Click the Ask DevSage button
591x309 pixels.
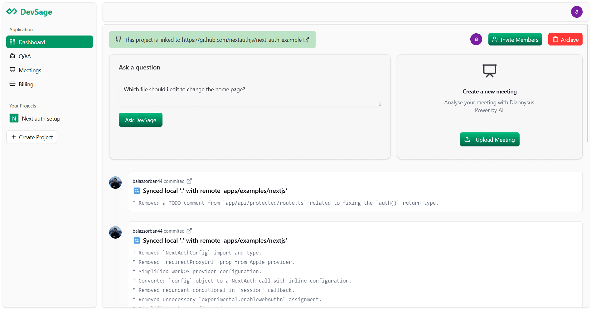(x=140, y=120)
